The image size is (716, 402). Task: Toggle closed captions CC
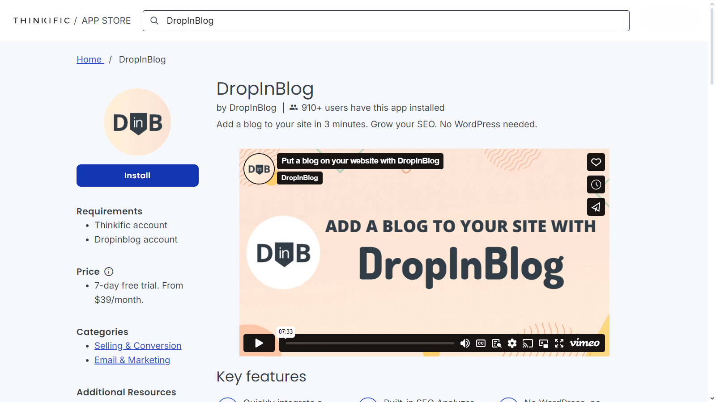click(x=481, y=343)
